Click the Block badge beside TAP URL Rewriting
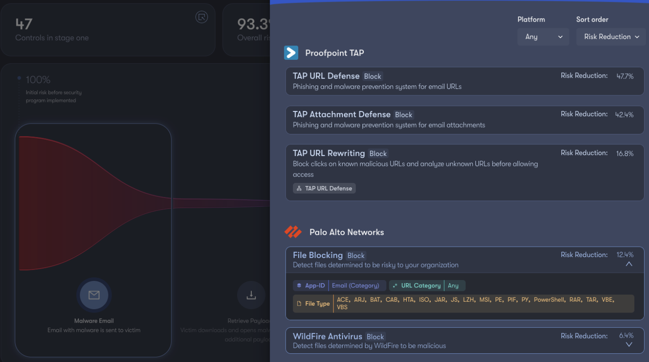 pyautogui.click(x=378, y=153)
